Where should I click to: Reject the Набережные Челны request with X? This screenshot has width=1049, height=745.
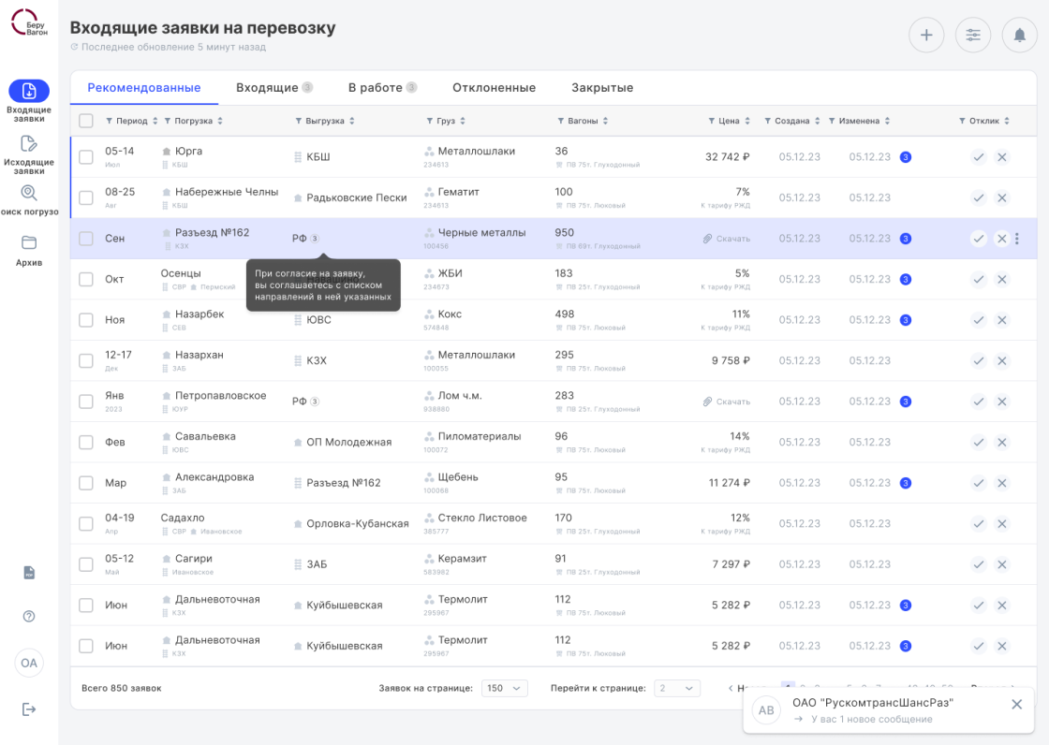[1001, 197]
